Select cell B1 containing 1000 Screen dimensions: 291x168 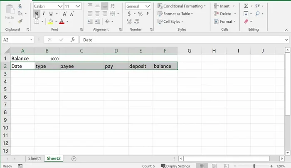click(47, 59)
